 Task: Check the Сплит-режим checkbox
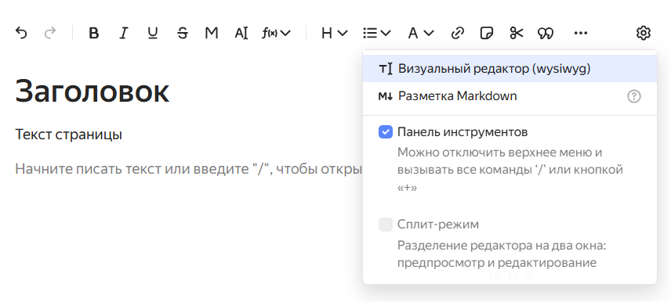[x=386, y=225]
